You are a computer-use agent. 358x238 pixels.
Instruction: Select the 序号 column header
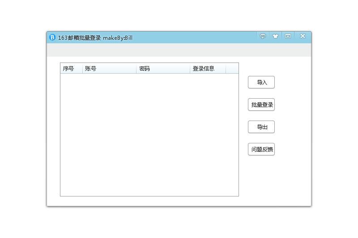pos(71,68)
